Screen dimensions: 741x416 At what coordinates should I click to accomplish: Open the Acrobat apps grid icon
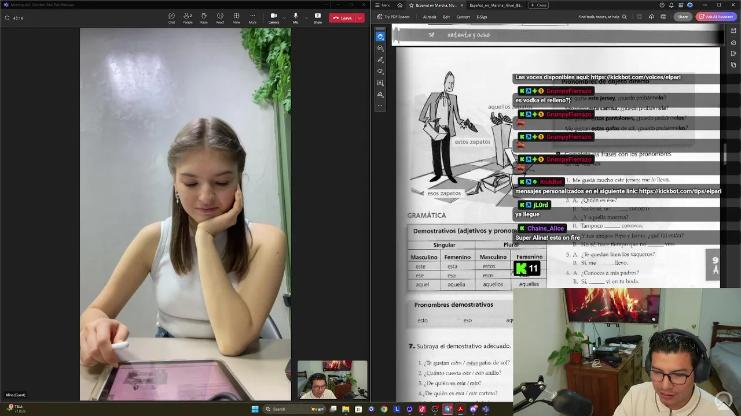pyautogui.click(x=680, y=5)
